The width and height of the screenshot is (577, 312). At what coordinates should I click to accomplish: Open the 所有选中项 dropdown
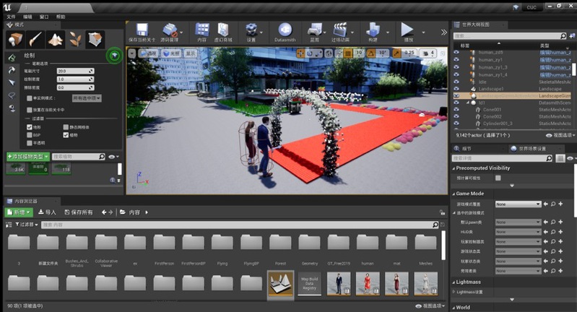click(87, 97)
